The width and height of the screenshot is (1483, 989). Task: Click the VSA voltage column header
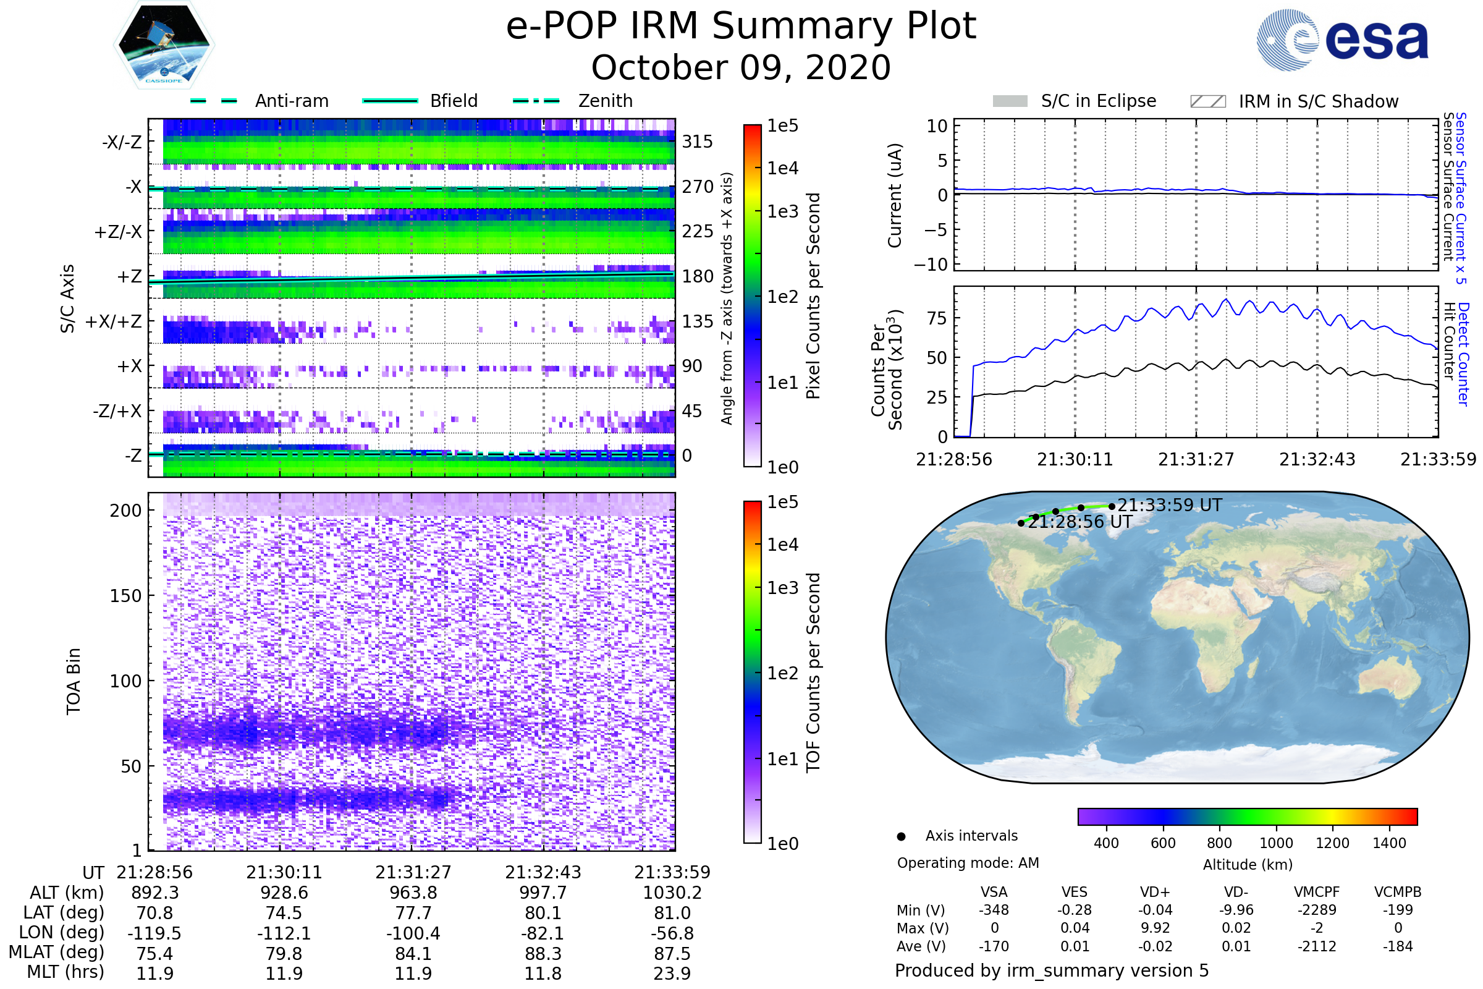pos(994,892)
